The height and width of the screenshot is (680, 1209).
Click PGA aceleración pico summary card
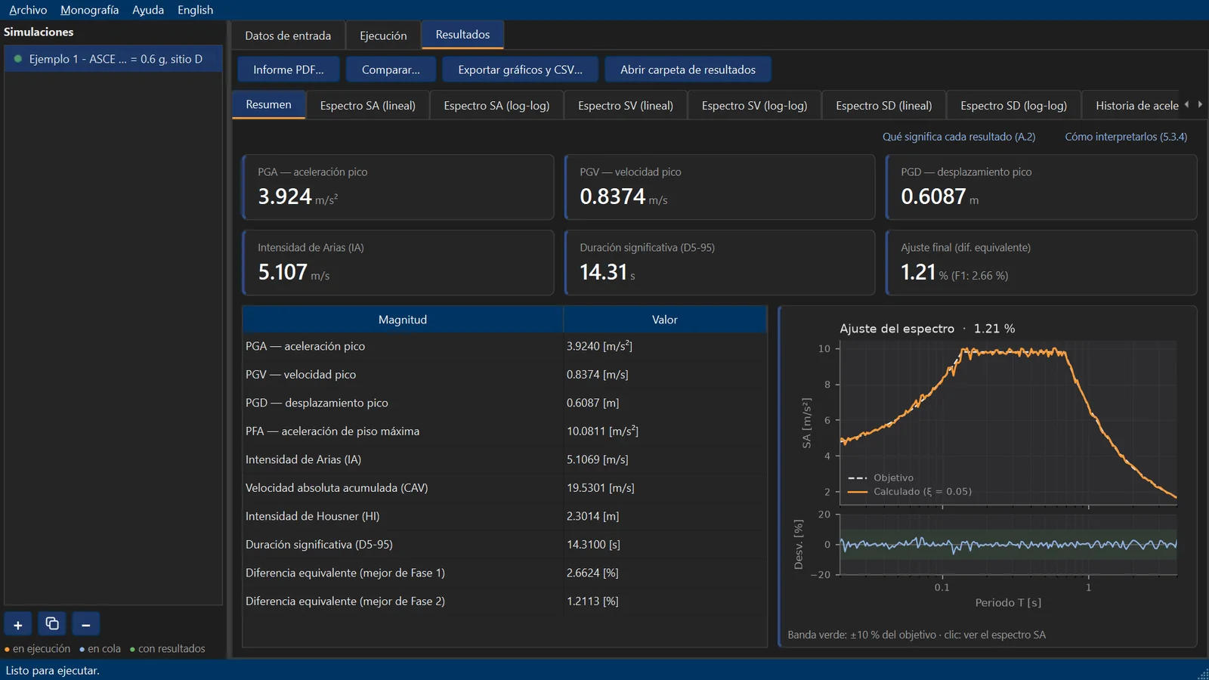(398, 187)
